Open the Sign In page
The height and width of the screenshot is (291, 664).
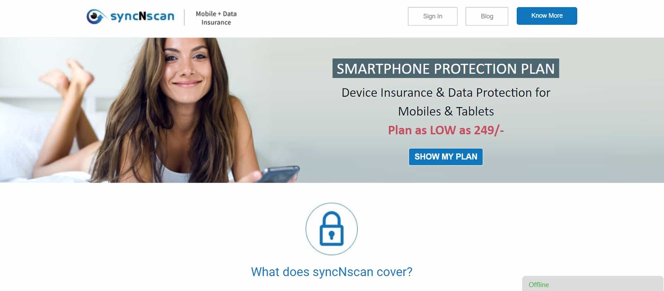point(432,16)
